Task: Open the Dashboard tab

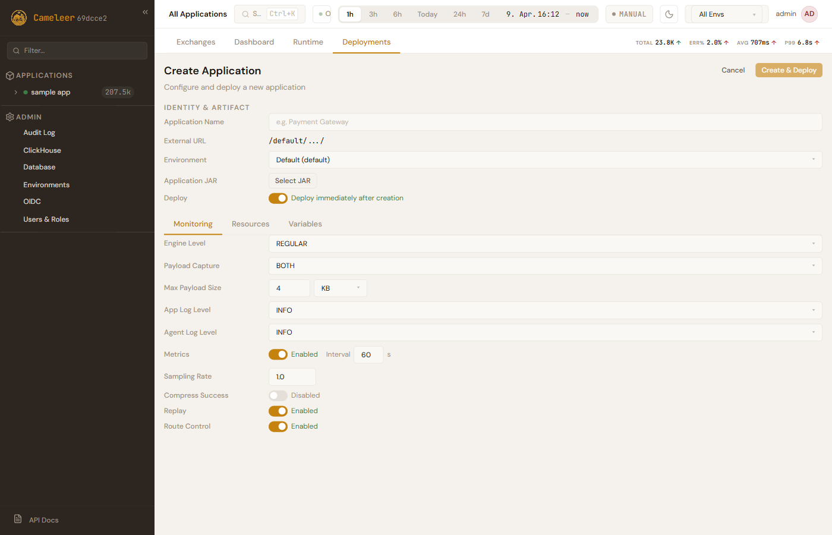Action: (x=254, y=42)
